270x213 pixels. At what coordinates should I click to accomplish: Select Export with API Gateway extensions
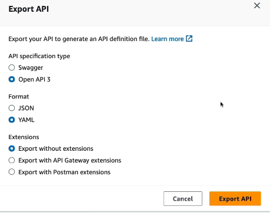pos(12,160)
